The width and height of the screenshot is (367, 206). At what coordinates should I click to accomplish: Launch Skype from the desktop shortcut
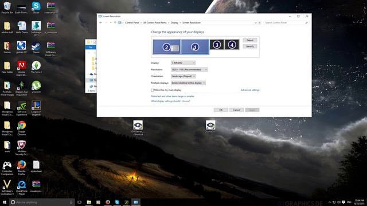point(36,7)
